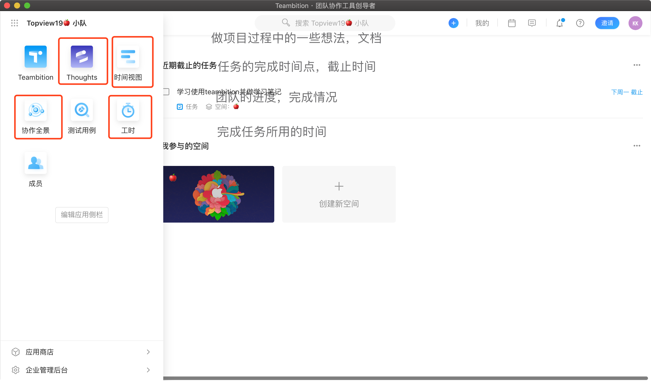Open the more options menu next to 近期截止的任务
Screen dimensions: 651x381
pos(637,65)
